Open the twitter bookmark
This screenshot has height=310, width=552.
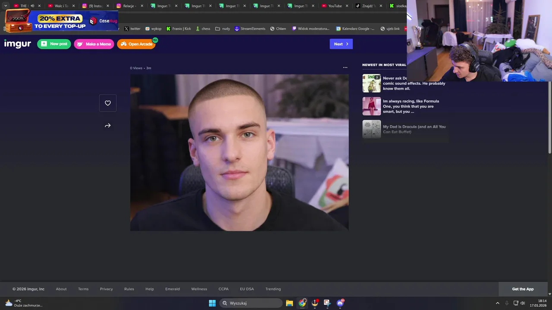(132, 29)
